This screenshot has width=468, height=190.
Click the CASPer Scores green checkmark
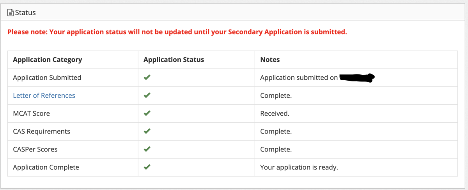147,149
